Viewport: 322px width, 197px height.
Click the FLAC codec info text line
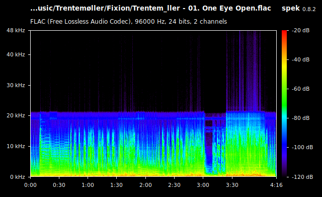tap(129, 22)
